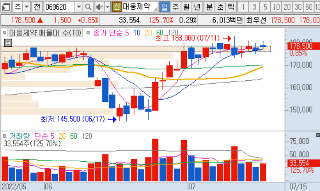
Task: Click the data table grid icon in chart
Action: click(x=8, y=43)
